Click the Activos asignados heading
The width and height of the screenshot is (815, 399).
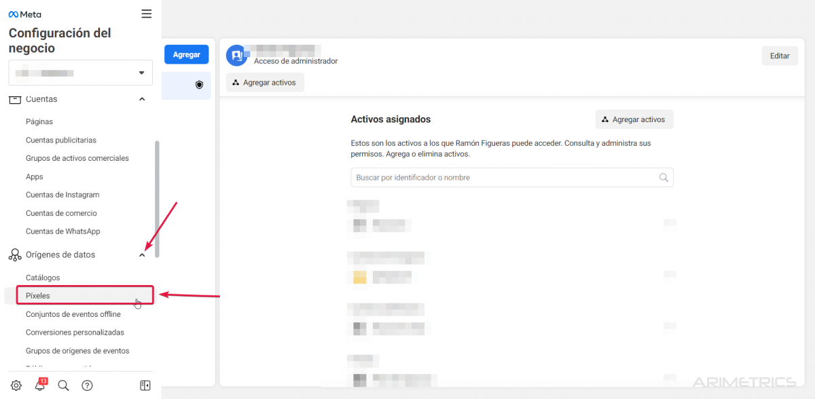click(x=391, y=119)
